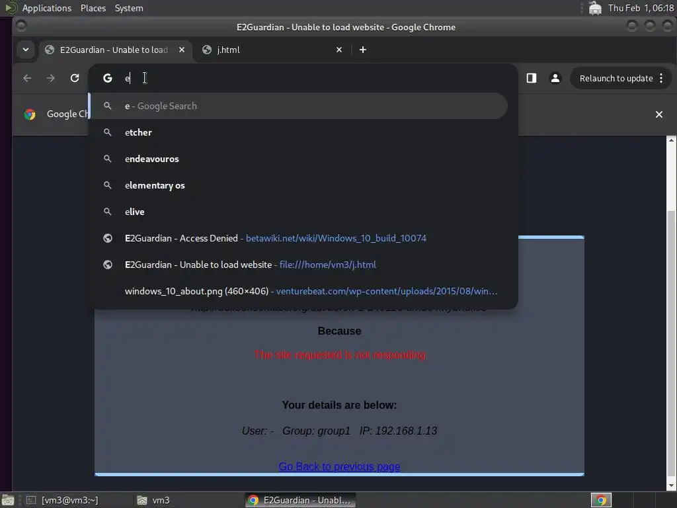This screenshot has width=677, height=508.
Task: Open the side panel icon
Action: [531, 78]
